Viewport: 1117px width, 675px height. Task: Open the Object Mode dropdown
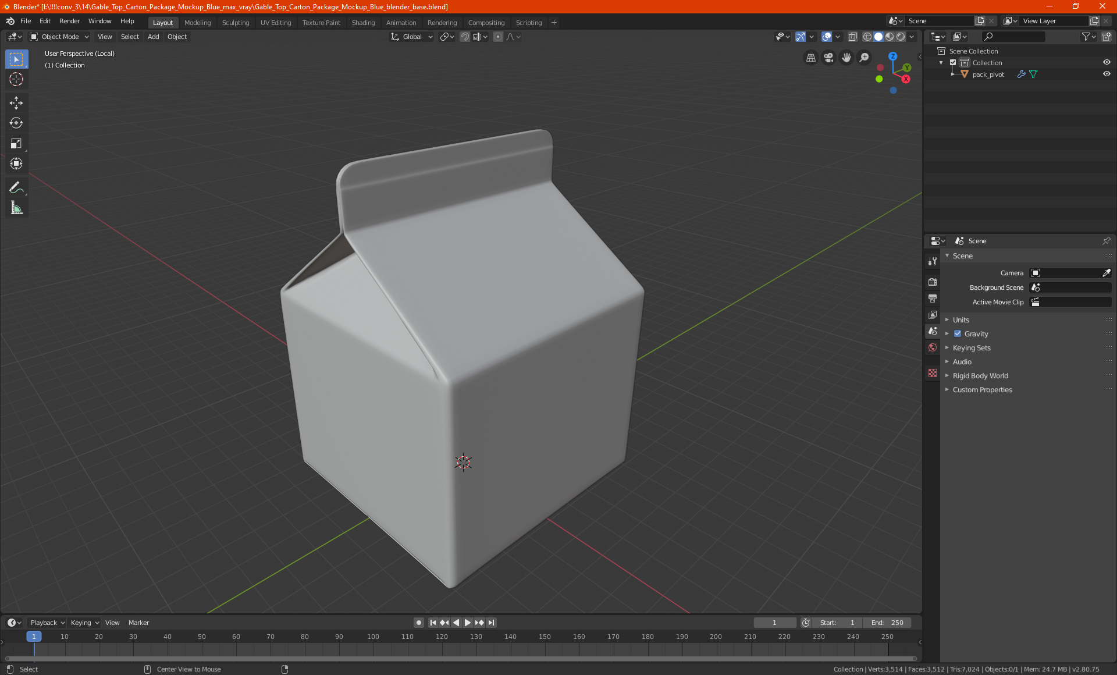[x=59, y=37]
